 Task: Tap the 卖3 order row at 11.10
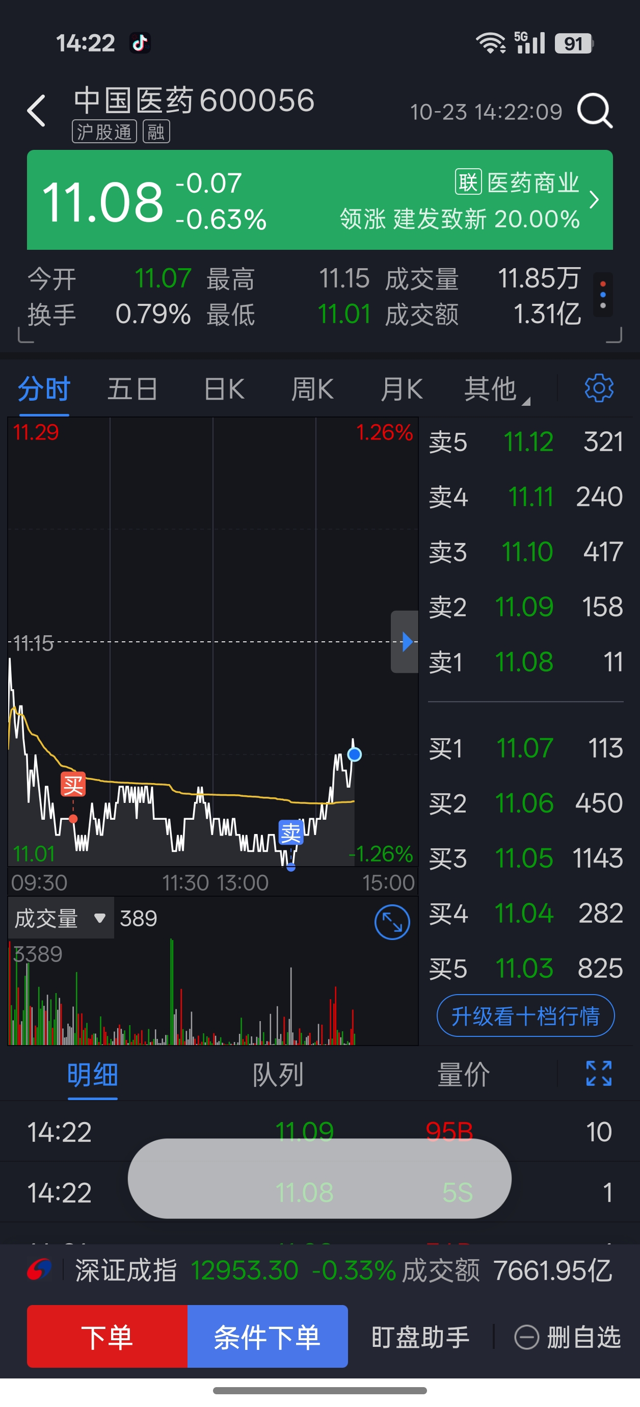(x=525, y=552)
